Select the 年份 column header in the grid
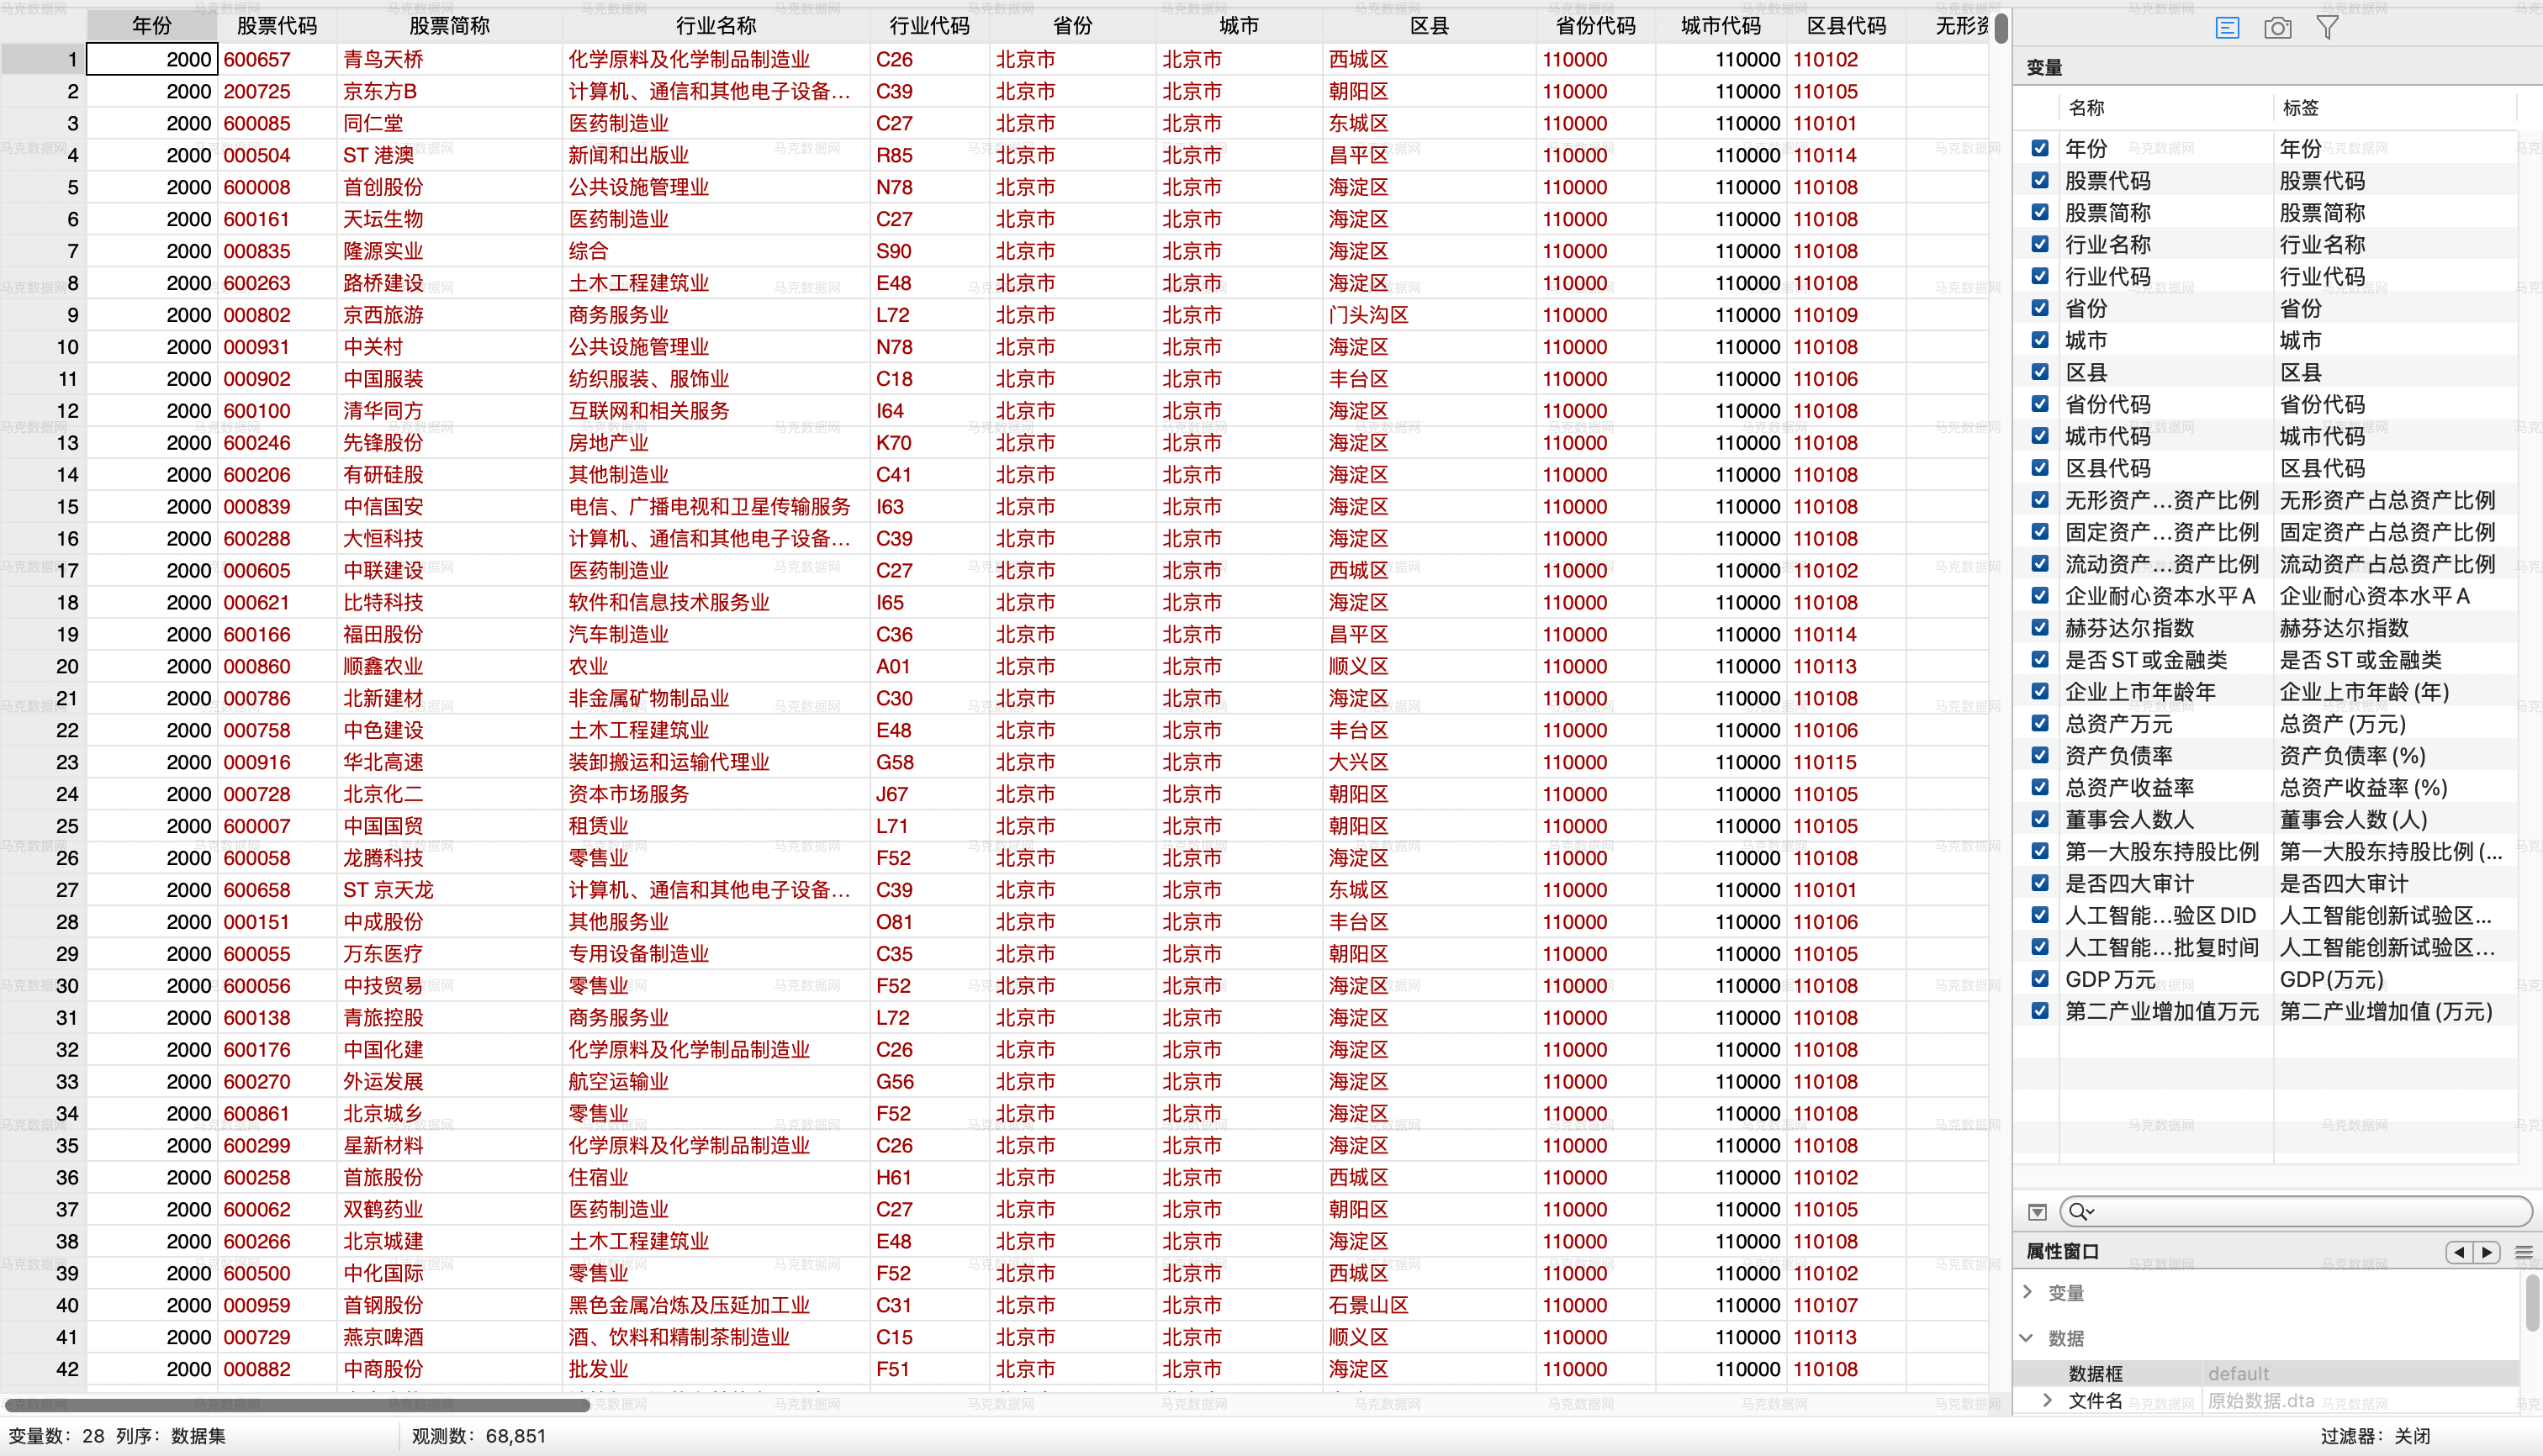2543x1456 pixels. click(x=152, y=26)
